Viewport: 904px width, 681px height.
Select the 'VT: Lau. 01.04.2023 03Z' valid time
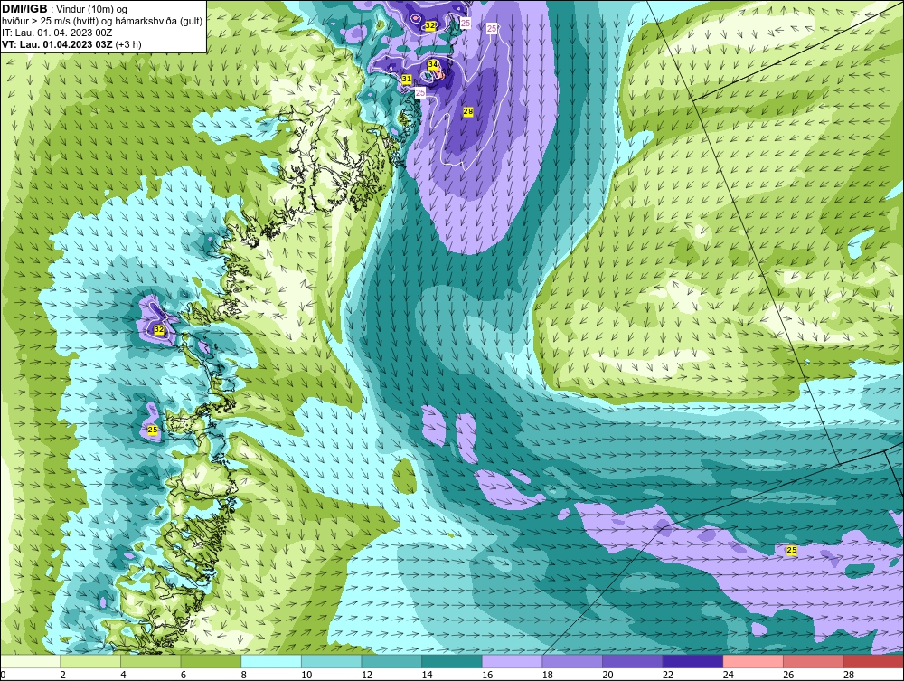click(57, 43)
